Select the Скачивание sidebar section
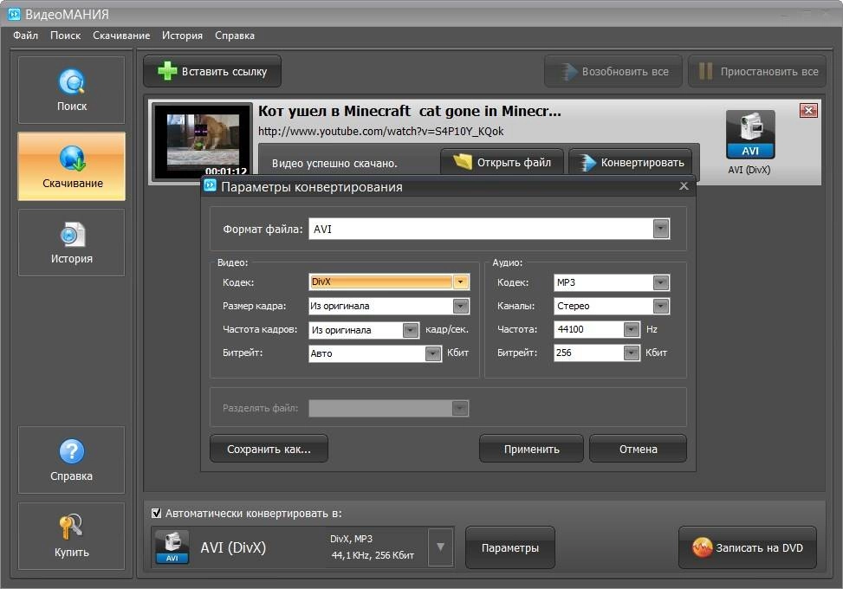843x589 pixels. 72,166
